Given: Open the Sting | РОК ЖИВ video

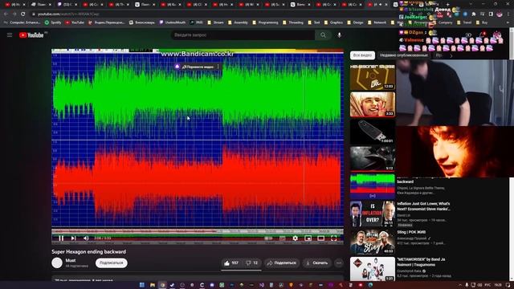Looking at the screenshot, I should click(411, 232).
